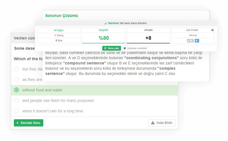Click the 1 Yanlış wrong-answers cell
Viewport: 228px width, 141px height.
[x=59, y=35]
